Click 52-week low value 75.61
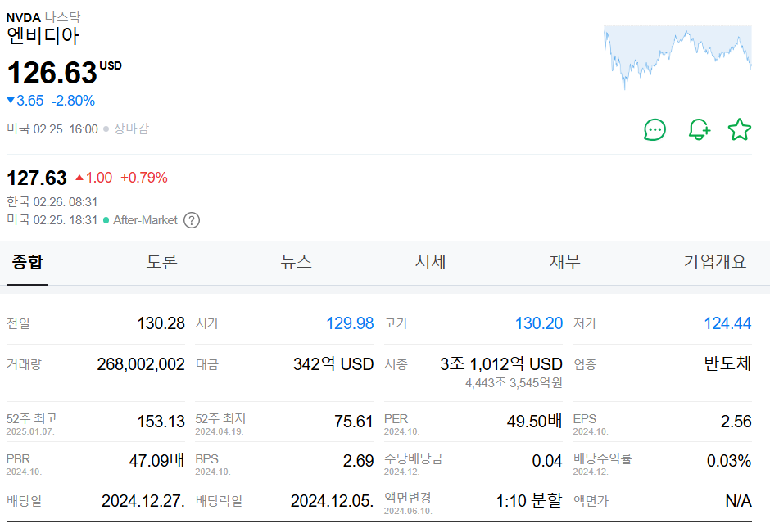The width and height of the screenshot is (770, 528). (x=354, y=422)
